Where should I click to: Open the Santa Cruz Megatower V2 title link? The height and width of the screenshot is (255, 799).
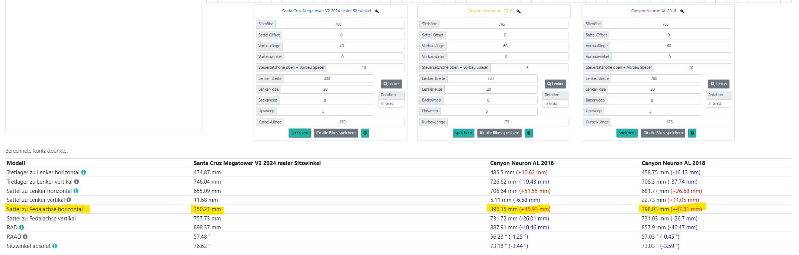tap(326, 11)
